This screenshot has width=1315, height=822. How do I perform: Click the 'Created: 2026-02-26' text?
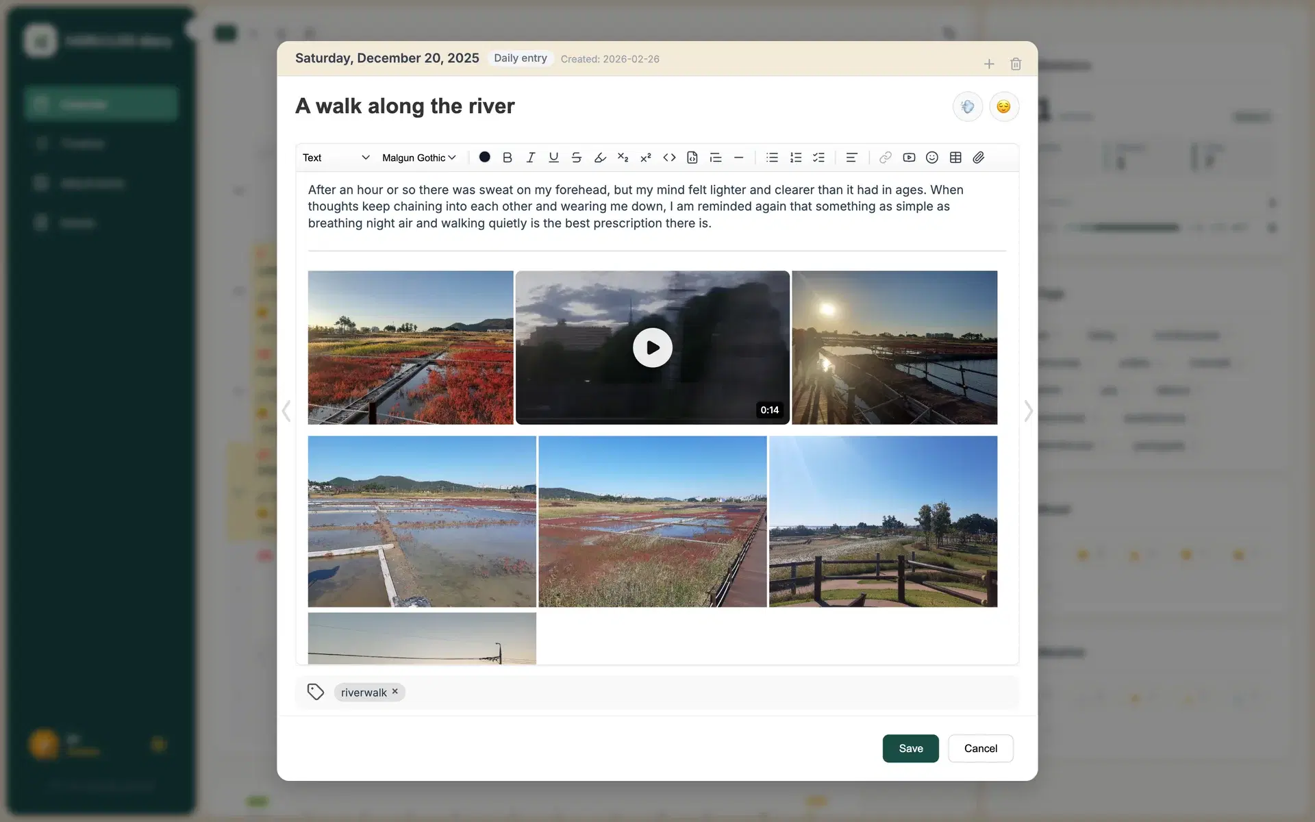click(x=610, y=59)
